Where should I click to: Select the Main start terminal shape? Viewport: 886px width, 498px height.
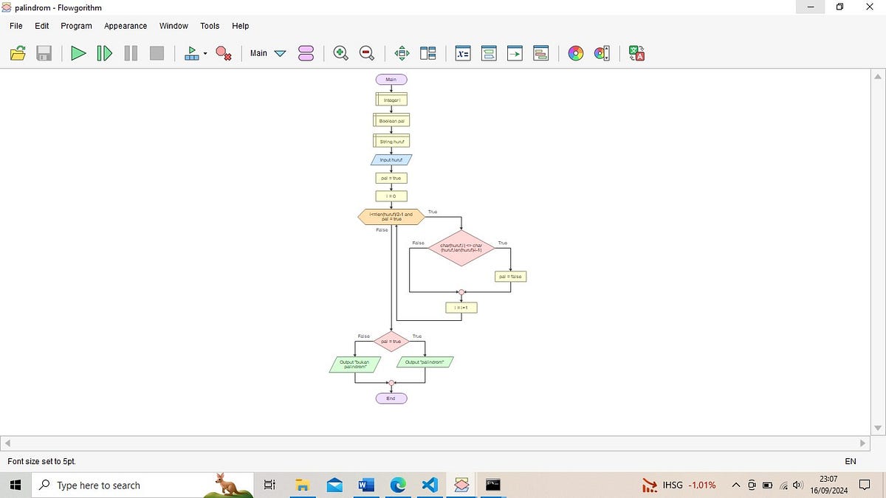coord(391,80)
